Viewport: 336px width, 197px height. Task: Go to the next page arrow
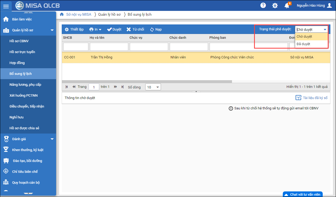coord(115,87)
